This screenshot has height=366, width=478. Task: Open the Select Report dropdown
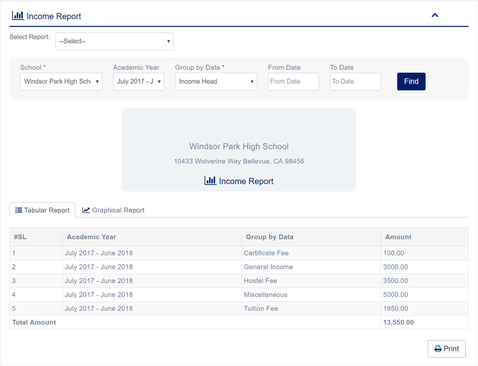pos(114,41)
